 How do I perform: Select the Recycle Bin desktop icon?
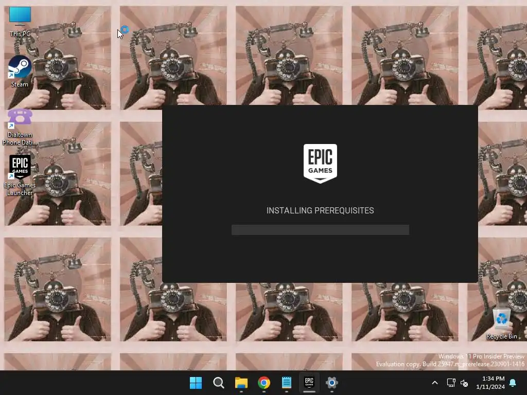(501, 324)
